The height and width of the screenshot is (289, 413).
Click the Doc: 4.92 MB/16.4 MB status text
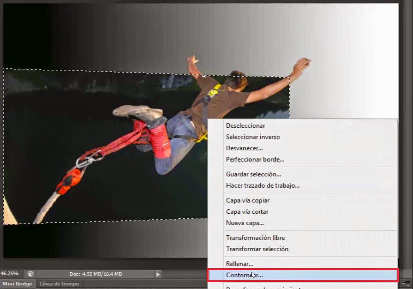coord(96,274)
